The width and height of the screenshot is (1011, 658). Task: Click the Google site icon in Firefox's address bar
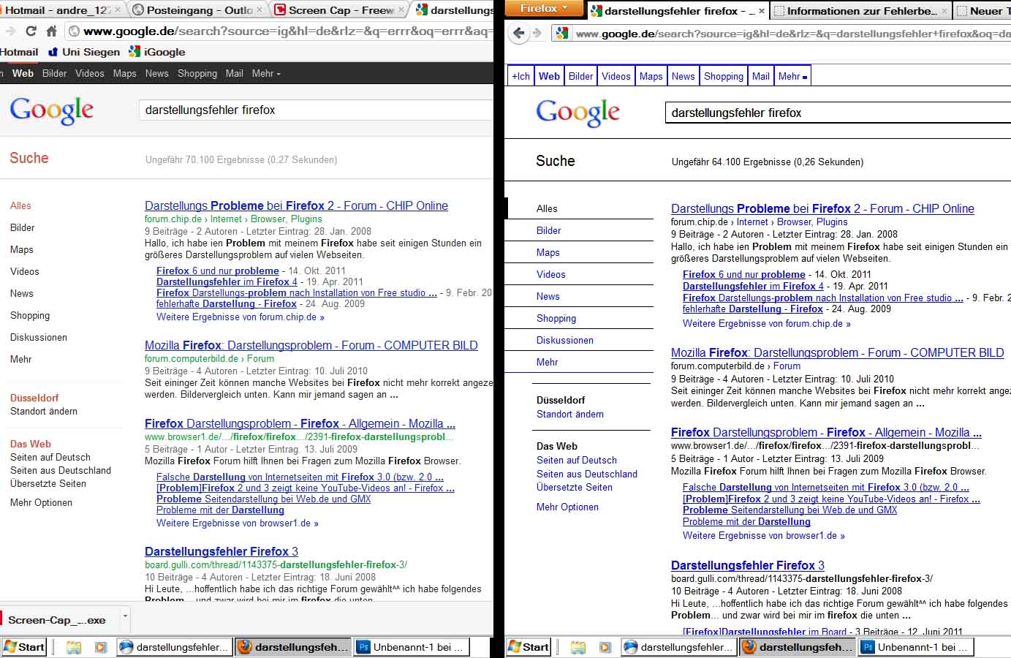coord(561,33)
